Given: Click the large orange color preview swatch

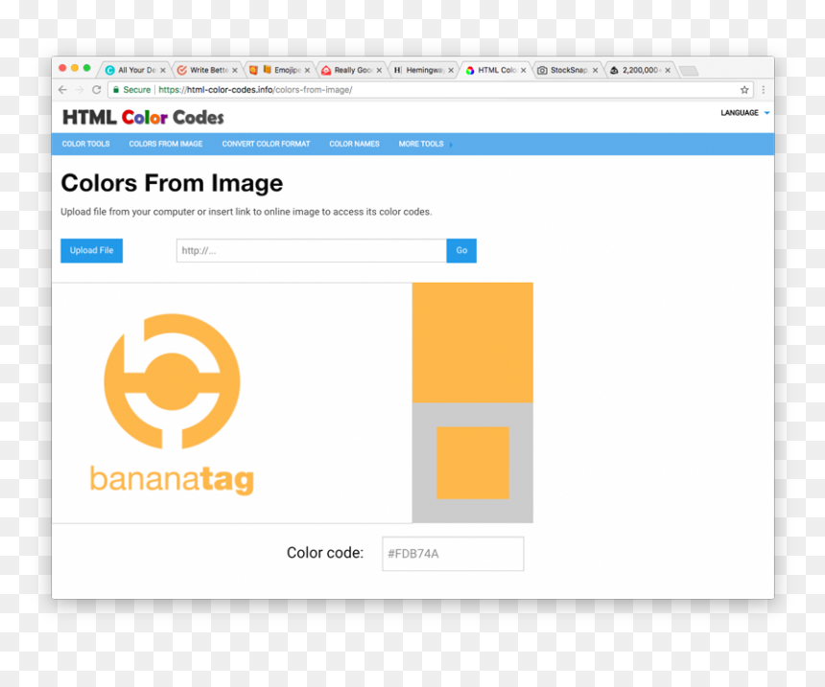Looking at the screenshot, I should click(473, 343).
